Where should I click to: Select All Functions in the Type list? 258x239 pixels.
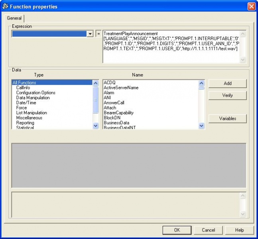(x=24, y=82)
